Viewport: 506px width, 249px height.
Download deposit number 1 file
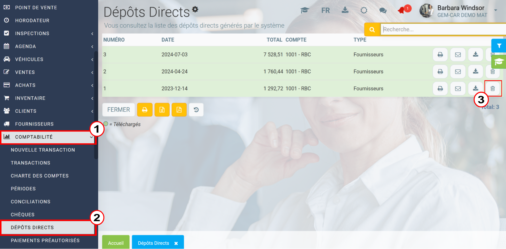click(476, 89)
